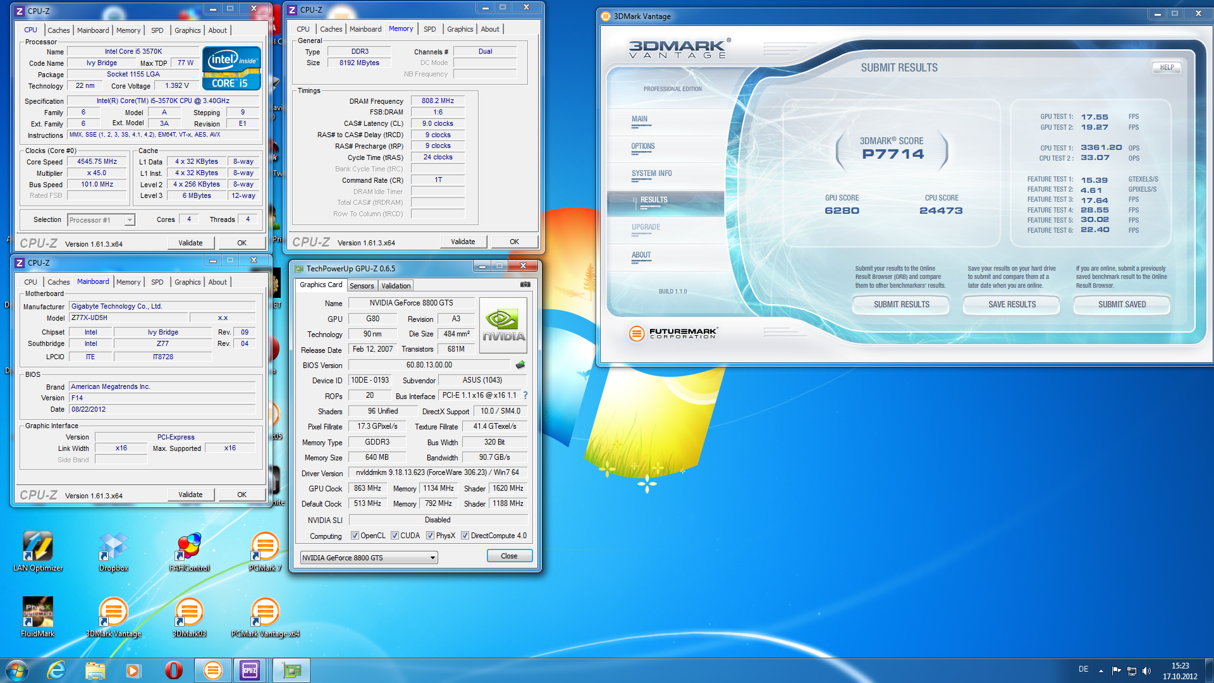
Task: Open the network tray icon
Action: click(1132, 671)
